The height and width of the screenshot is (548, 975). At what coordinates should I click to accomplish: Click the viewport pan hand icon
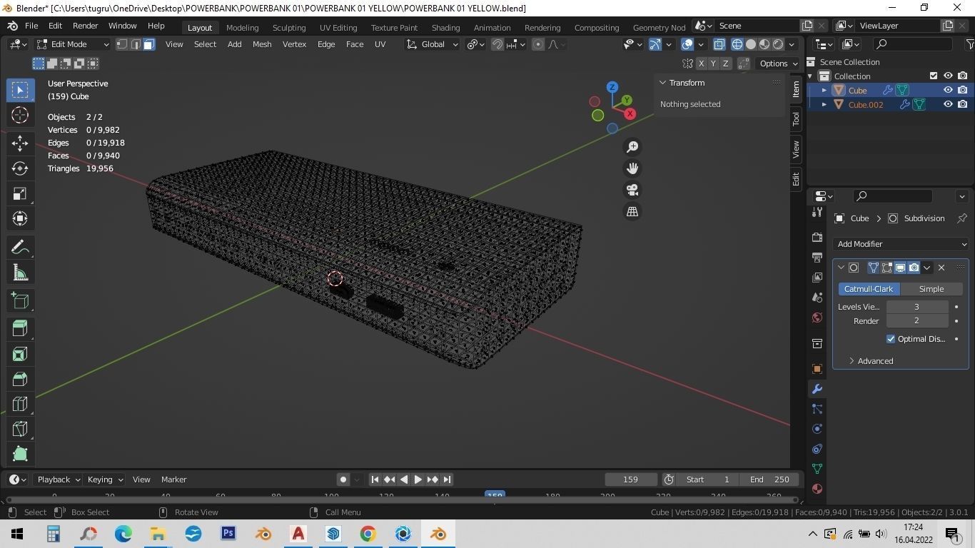(632, 168)
